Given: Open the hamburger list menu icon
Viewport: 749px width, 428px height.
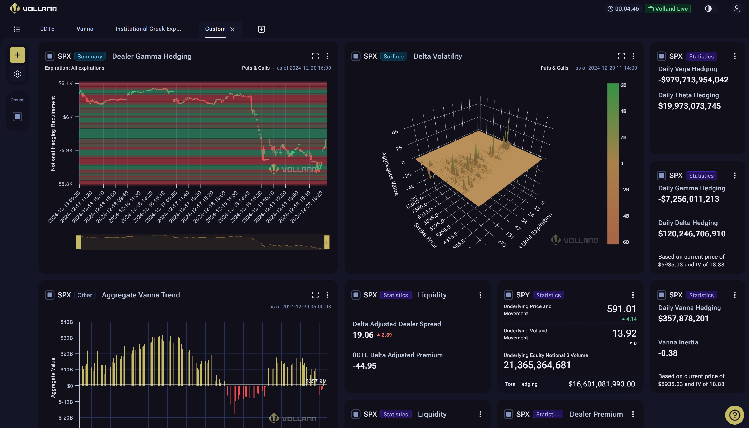Looking at the screenshot, I should tap(17, 29).
